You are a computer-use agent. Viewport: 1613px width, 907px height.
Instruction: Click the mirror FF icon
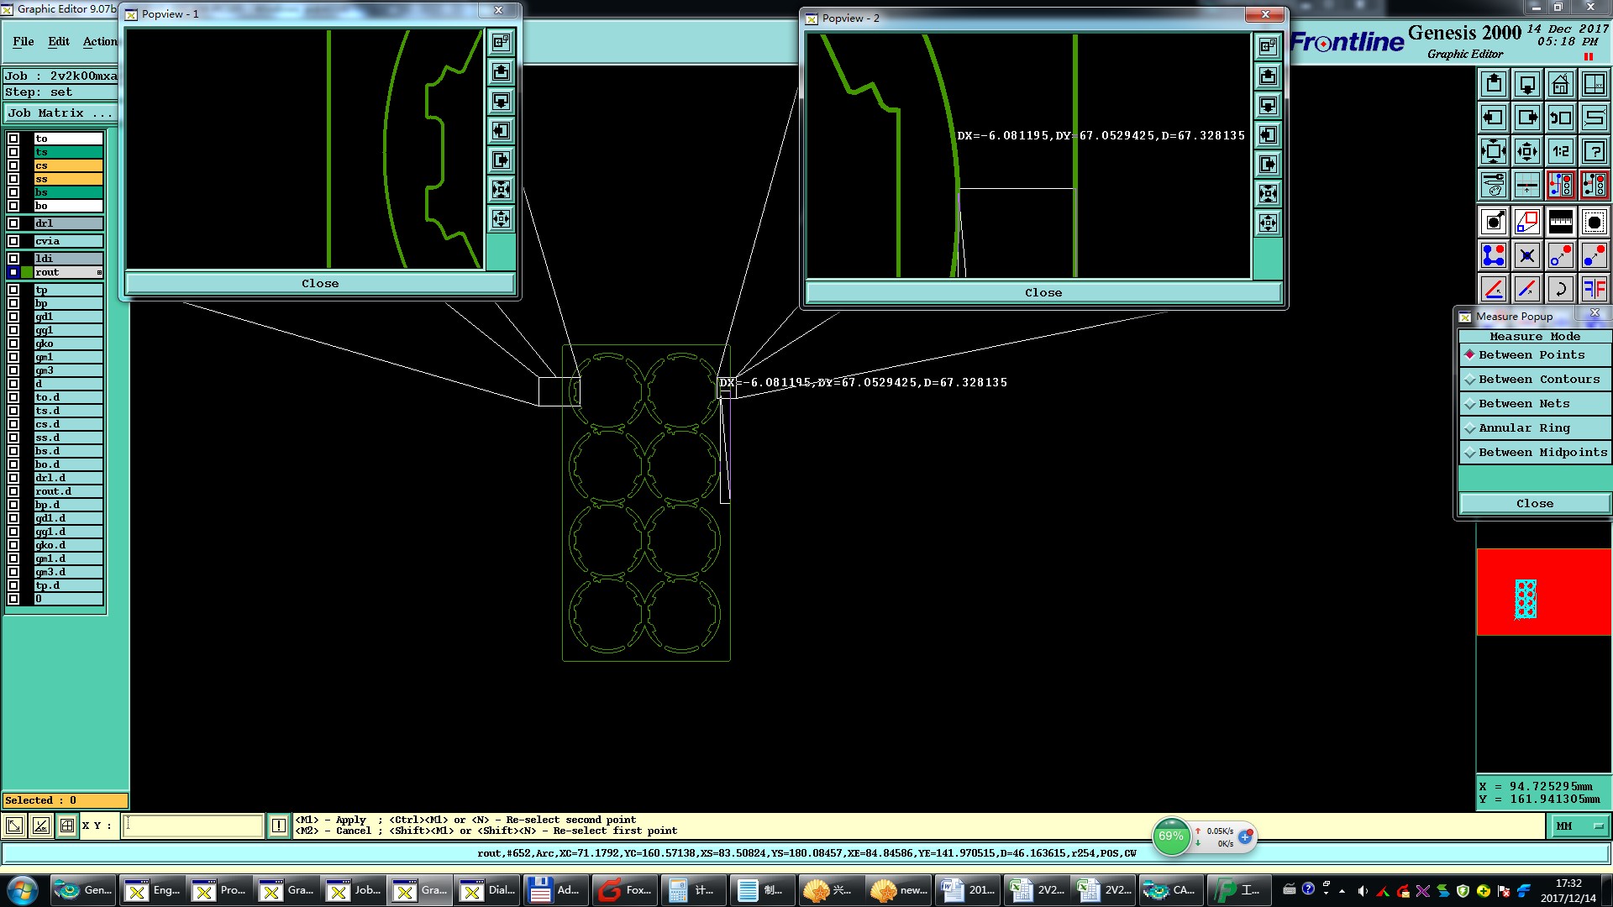pos(1594,289)
